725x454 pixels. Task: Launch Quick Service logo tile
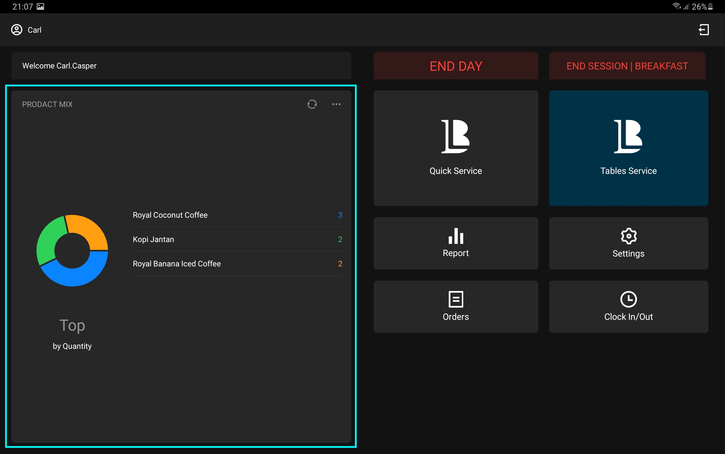456,137
